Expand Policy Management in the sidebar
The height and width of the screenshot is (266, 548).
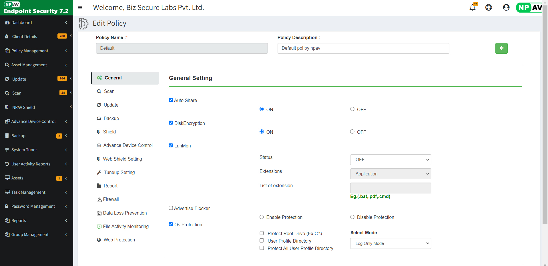[30, 51]
